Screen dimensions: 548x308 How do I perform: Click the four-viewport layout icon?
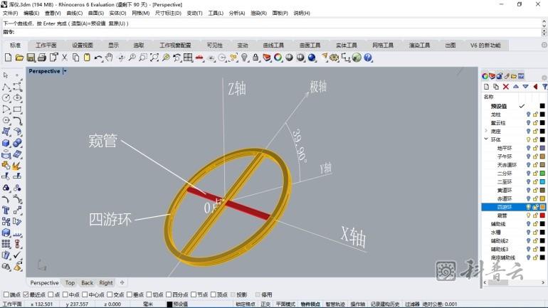[x=188, y=58]
